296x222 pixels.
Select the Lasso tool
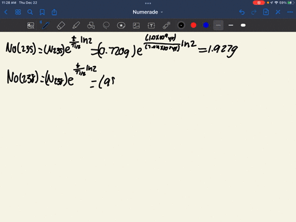106,25
